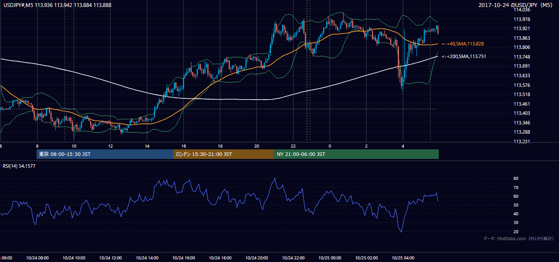Click the RSI(14) 54.1577 indicator label

pos(19,165)
